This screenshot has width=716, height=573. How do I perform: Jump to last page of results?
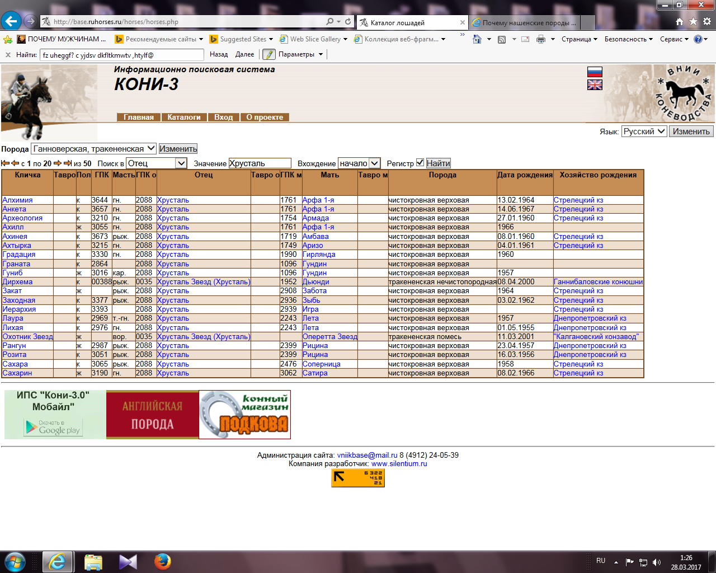68,163
